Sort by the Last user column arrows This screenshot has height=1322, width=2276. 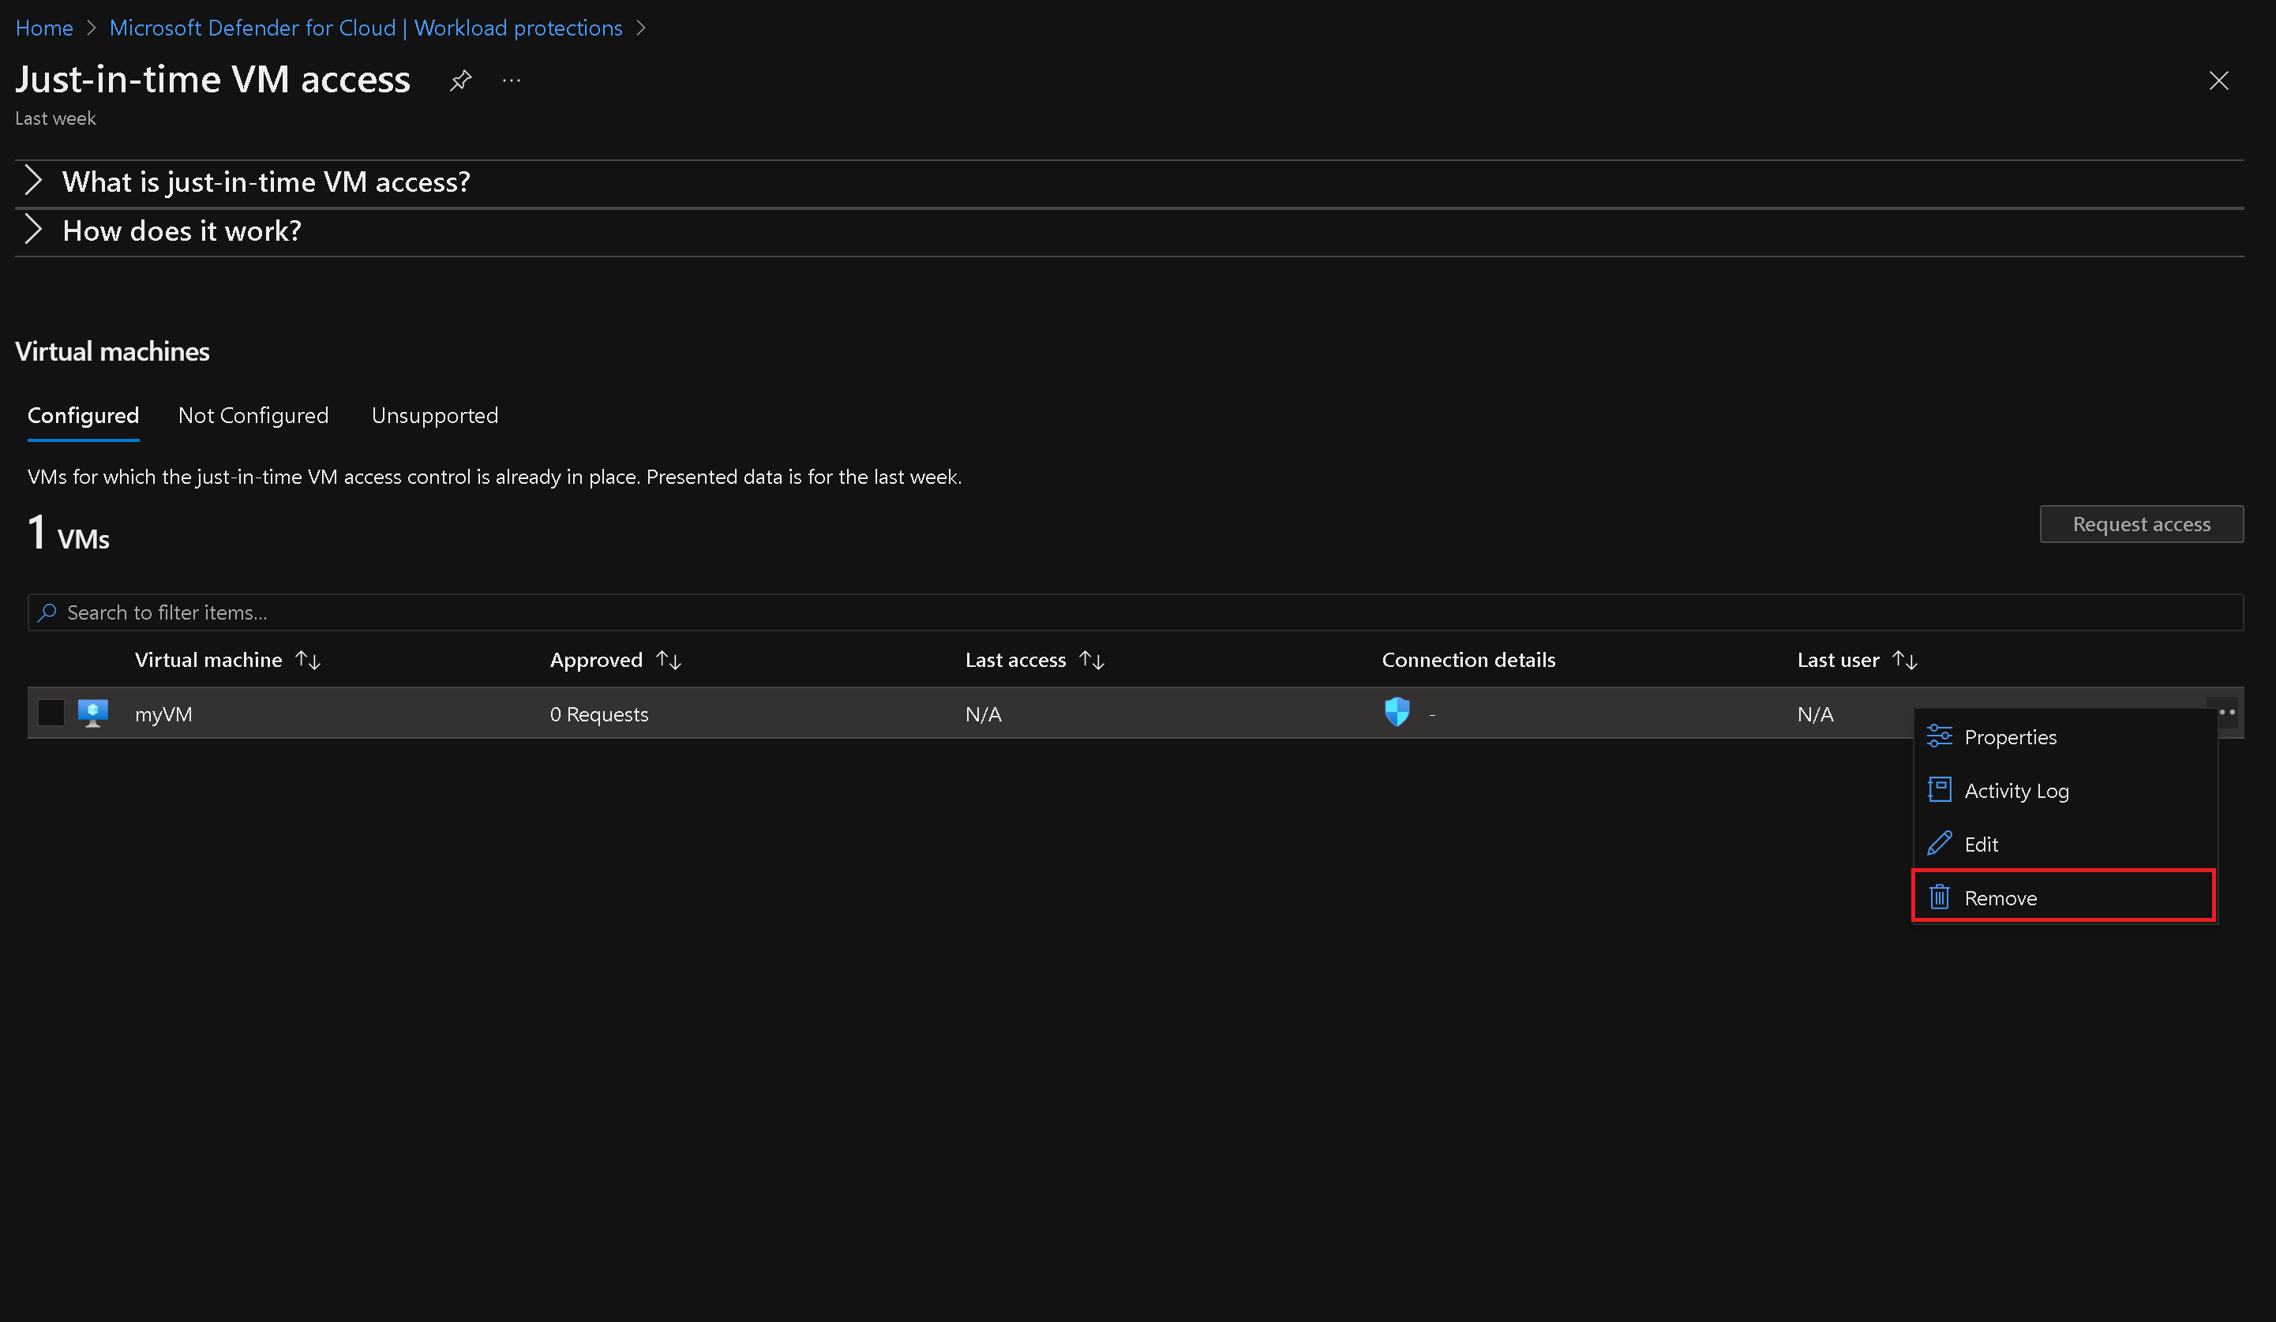tap(1905, 660)
